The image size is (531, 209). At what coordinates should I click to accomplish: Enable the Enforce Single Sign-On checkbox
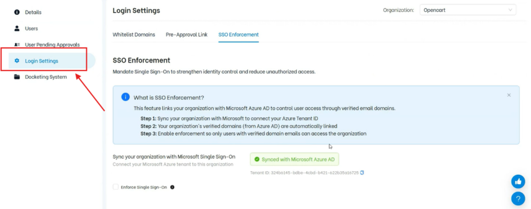pos(116,187)
